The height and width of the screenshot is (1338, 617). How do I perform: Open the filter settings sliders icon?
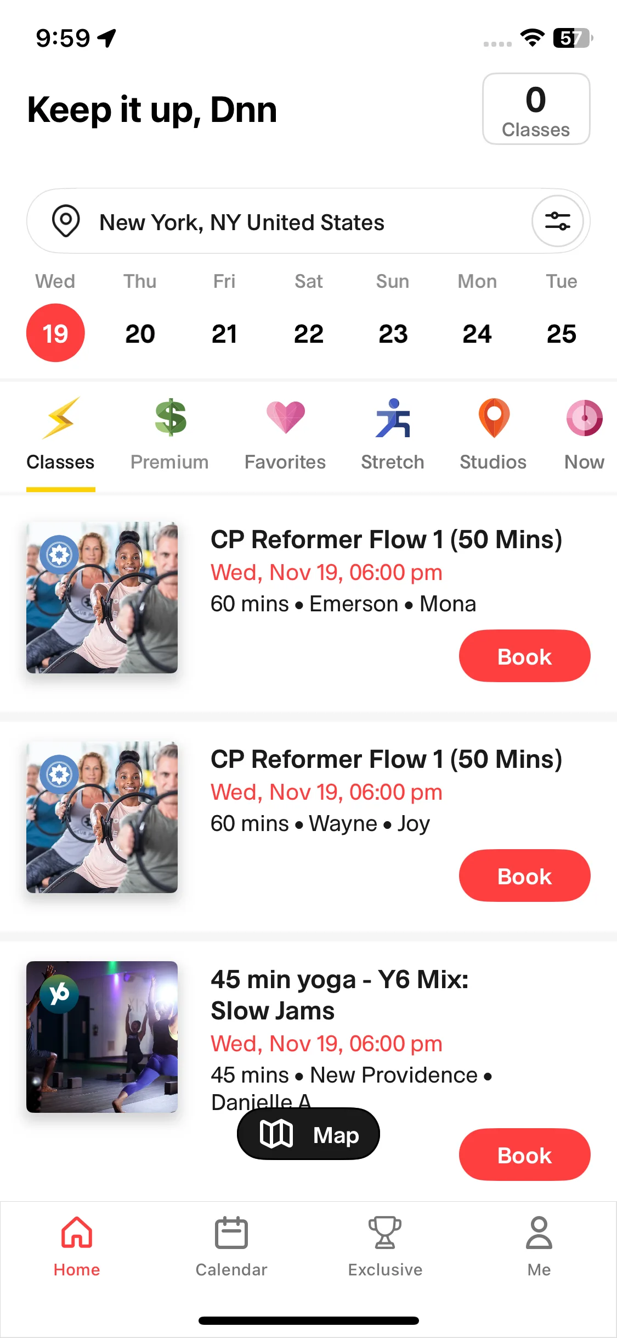pyautogui.click(x=557, y=221)
